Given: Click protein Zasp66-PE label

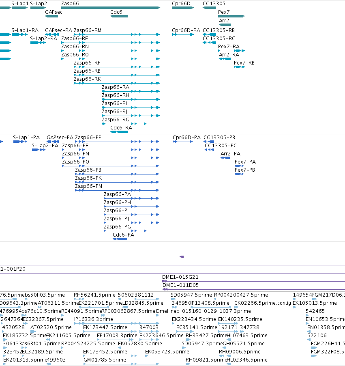Looking at the screenshot, I should point(75,146).
